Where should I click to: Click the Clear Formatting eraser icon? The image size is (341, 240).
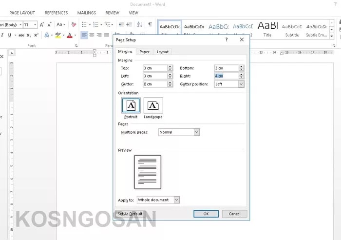(x=74, y=24)
